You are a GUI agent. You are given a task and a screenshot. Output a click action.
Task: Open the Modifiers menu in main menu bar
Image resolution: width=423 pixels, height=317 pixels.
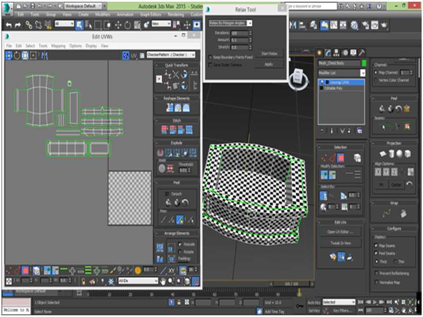[x=103, y=15]
